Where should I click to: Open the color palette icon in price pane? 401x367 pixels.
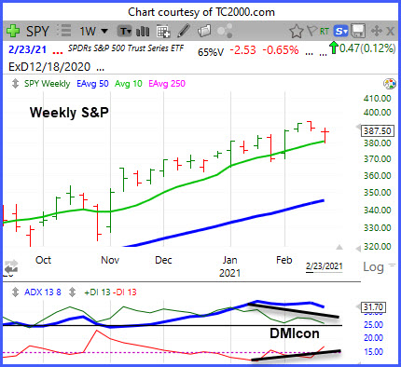click(x=390, y=84)
